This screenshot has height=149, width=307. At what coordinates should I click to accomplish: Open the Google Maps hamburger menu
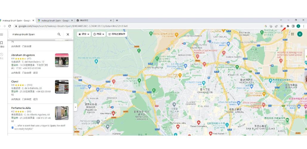coord(1,34)
